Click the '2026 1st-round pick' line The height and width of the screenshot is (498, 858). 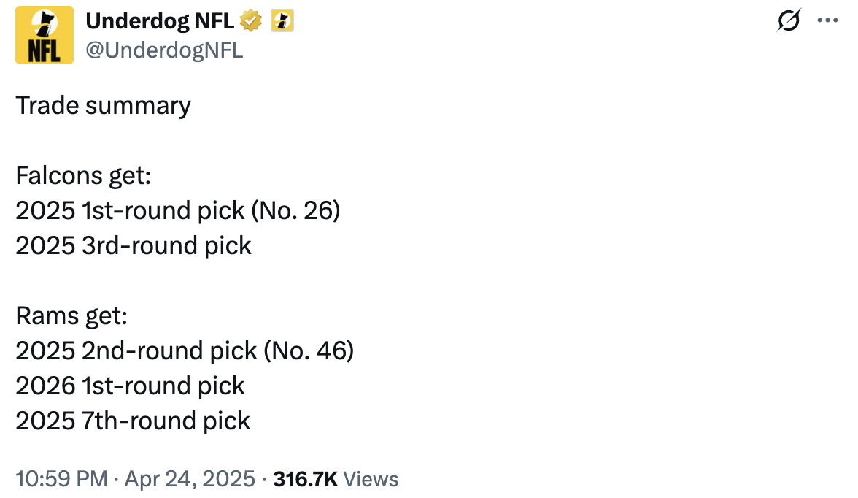tap(130, 386)
